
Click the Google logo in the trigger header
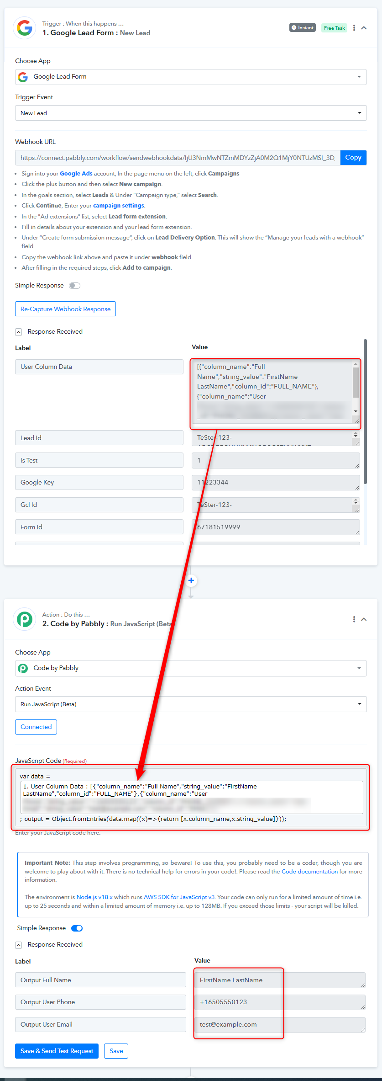click(25, 28)
